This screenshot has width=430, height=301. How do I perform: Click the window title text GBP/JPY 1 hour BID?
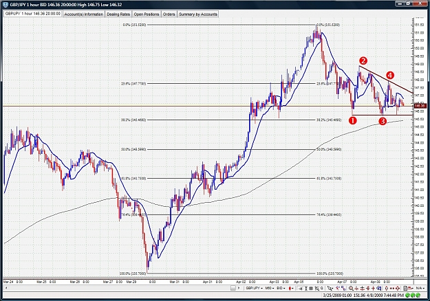click(28, 5)
